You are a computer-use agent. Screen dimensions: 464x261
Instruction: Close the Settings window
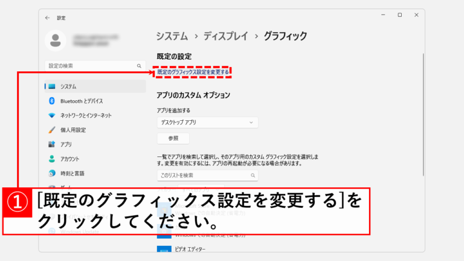pos(416,14)
